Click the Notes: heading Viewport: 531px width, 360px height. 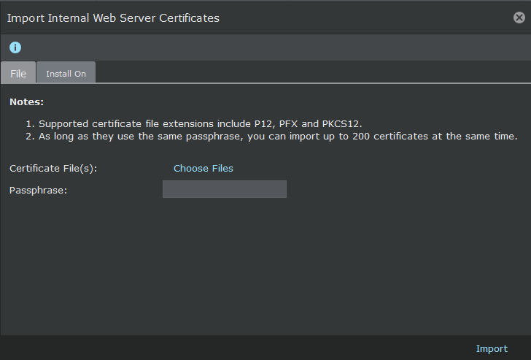coord(26,102)
